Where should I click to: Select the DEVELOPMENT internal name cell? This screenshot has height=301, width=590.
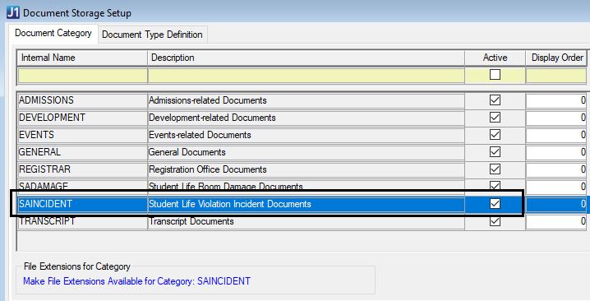pos(82,118)
